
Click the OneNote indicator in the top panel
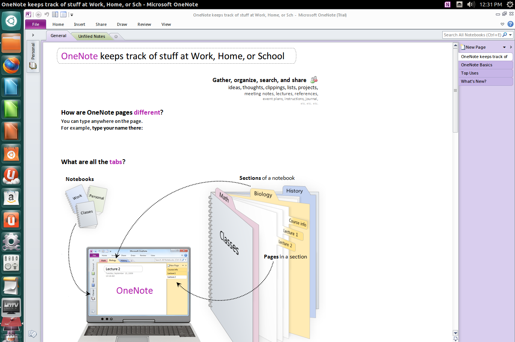pos(448,4)
